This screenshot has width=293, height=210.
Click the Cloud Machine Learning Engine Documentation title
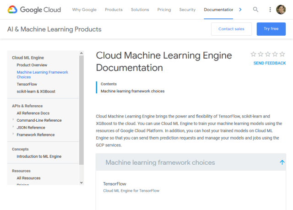(164, 61)
